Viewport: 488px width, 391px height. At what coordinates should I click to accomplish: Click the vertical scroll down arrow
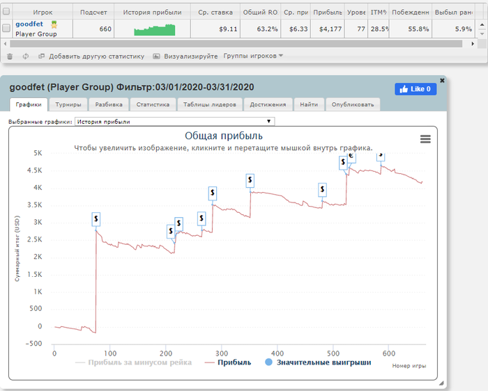click(482, 34)
